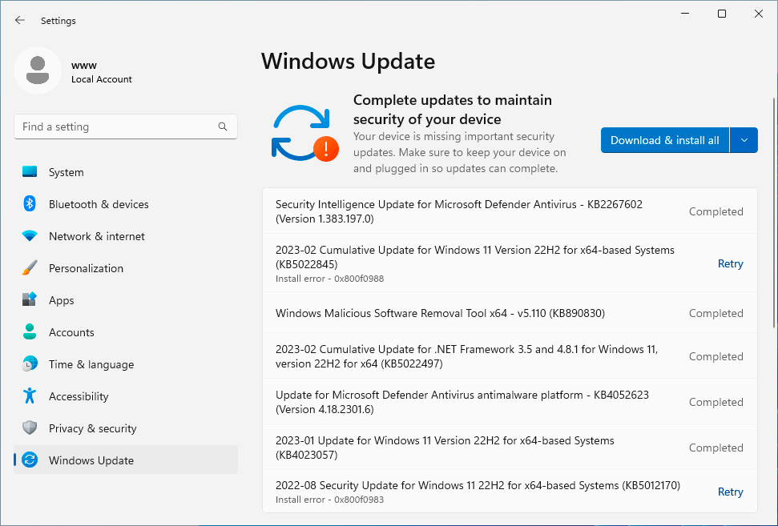Click the Accessibility figure icon
The width and height of the screenshot is (778, 526).
point(30,396)
